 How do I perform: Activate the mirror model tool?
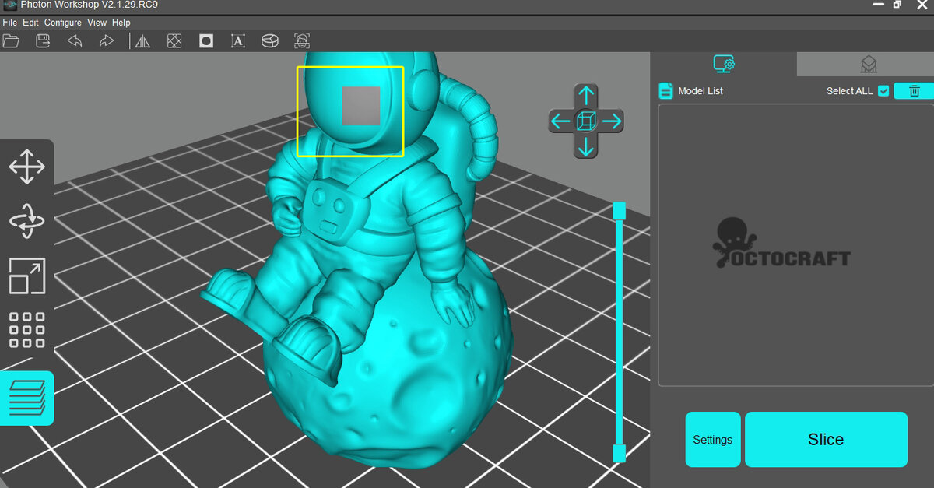point(142,40)
